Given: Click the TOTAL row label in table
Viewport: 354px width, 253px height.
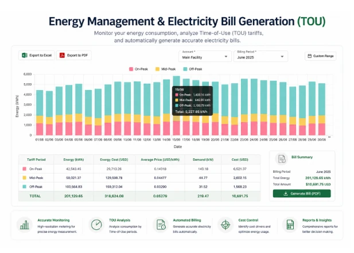Looking at the screenshot, I should [x=35, y=196].
